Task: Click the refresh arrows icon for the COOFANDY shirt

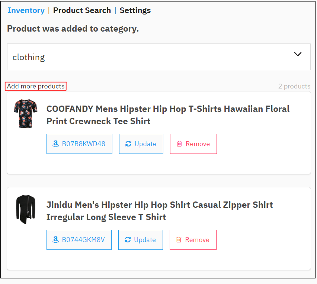Action: click(128, 144)
